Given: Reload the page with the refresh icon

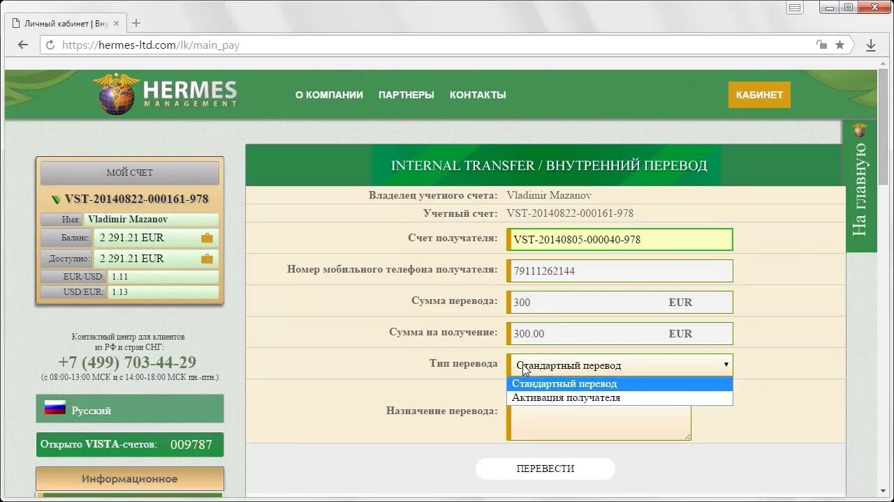Looking at the screenshot, I should (50, 45).
